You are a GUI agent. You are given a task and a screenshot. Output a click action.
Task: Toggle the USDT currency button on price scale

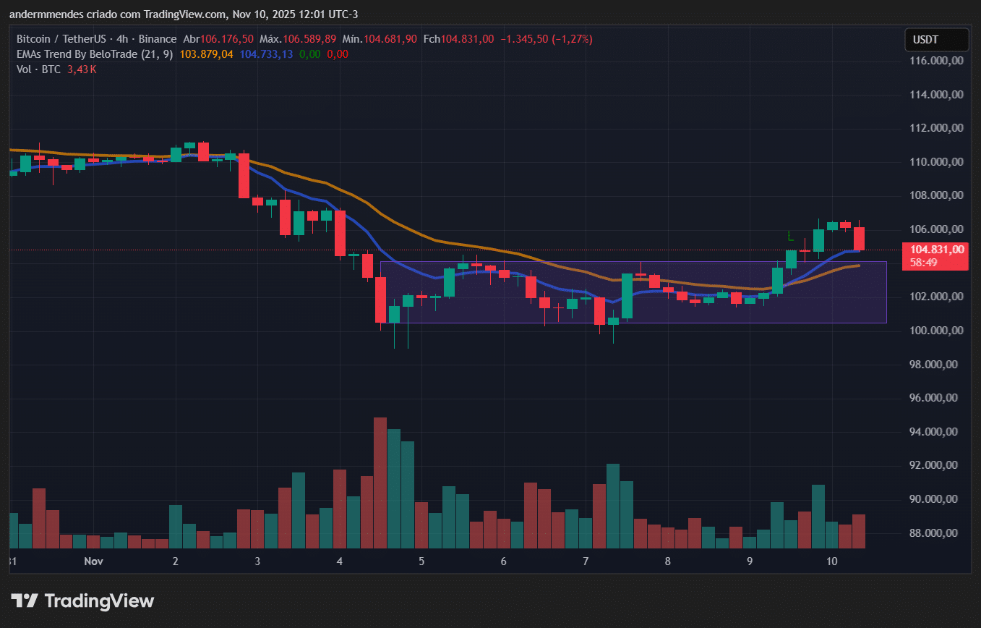tap(936, 40)
